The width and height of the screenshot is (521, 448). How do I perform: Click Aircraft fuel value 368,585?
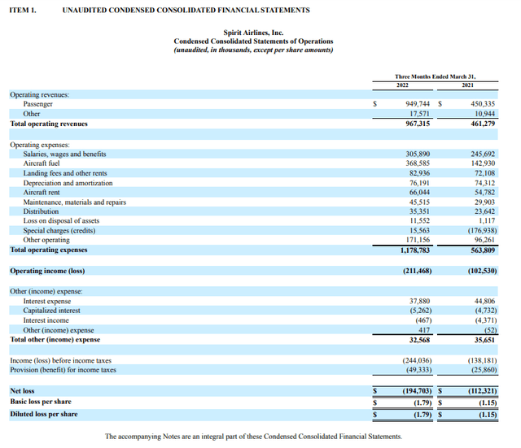pos(418,163)
